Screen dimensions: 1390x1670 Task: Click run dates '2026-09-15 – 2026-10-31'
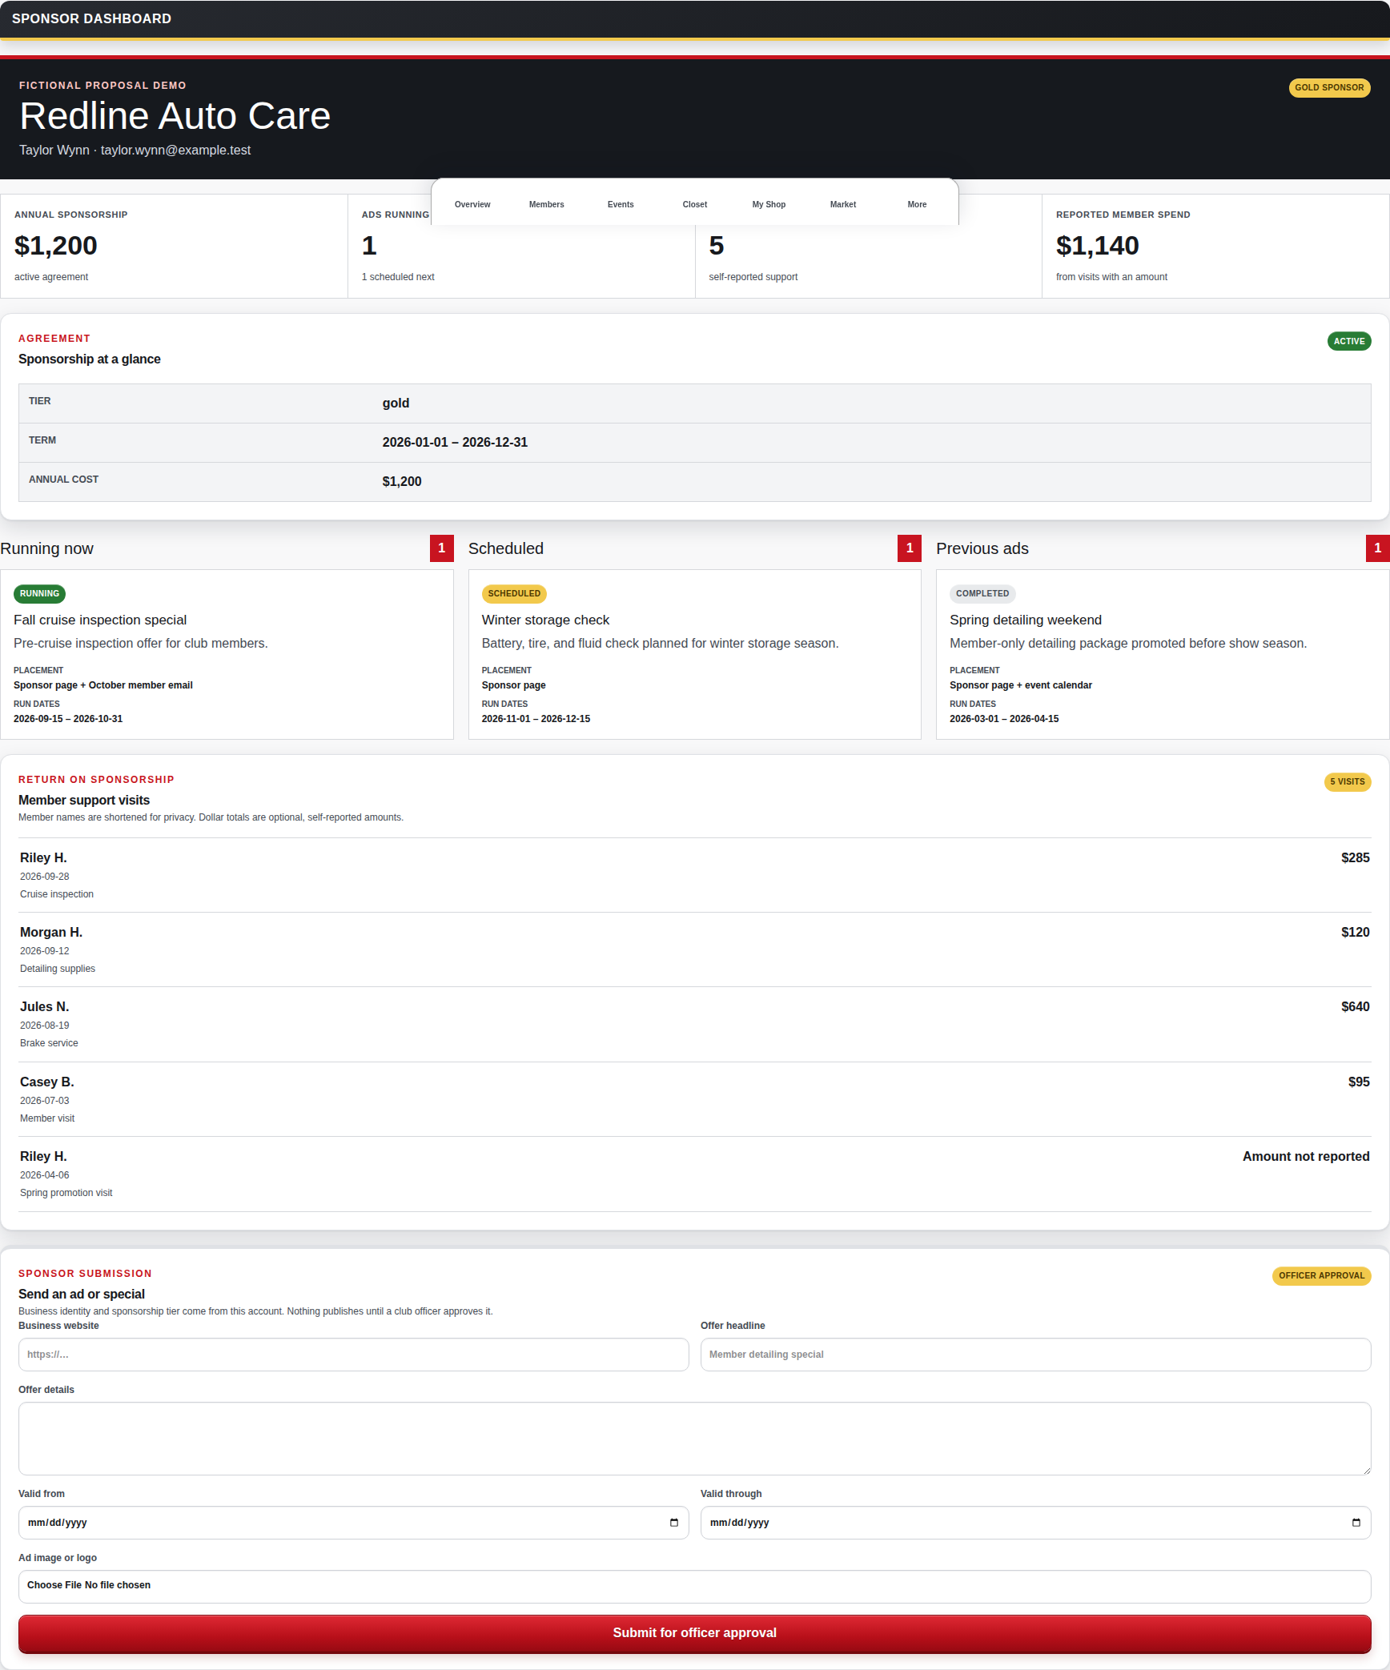pos(68,719)
